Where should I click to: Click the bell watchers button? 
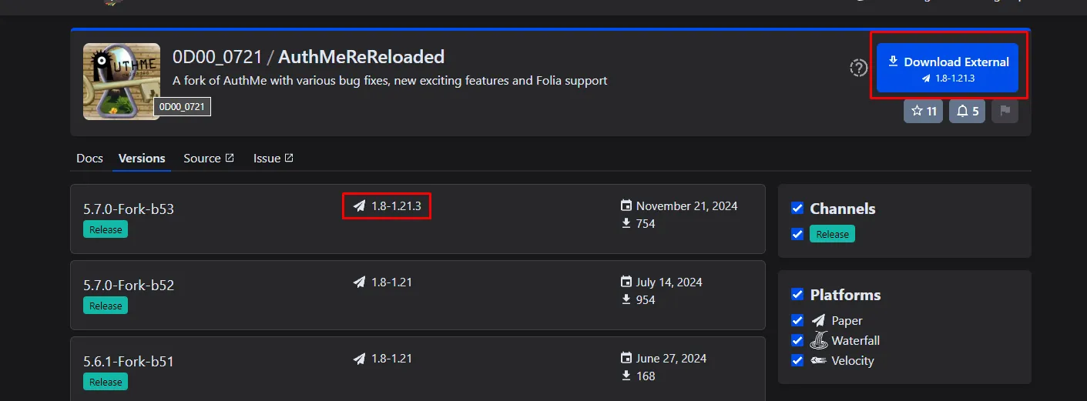point(967,111)
